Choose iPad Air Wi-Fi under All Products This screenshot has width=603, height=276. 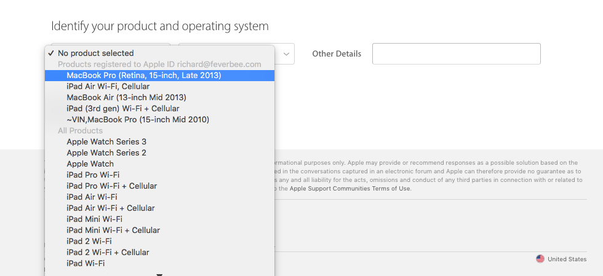click(159, 197)
